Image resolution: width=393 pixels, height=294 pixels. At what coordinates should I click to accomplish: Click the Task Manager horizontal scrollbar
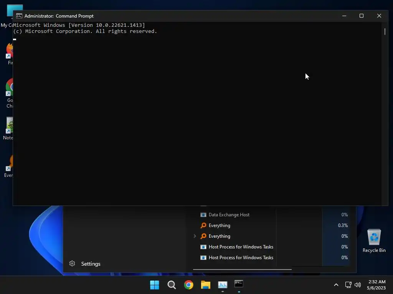coord(242,269)
